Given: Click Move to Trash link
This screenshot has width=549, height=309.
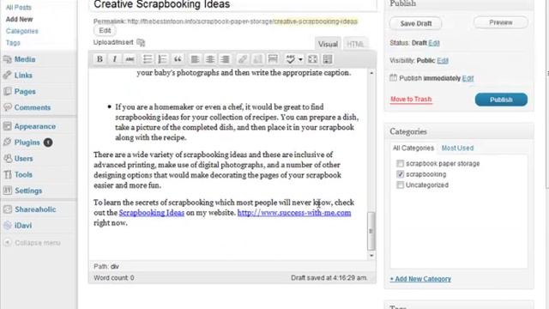Looking at the screenshot, I should tap(411, 100).
